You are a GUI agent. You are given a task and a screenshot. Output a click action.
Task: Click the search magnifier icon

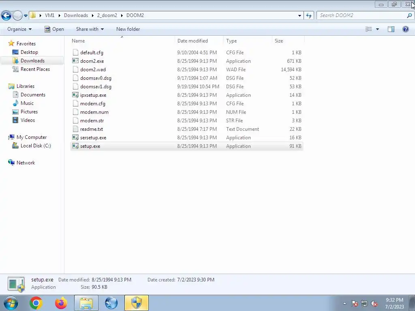[409, 15]
